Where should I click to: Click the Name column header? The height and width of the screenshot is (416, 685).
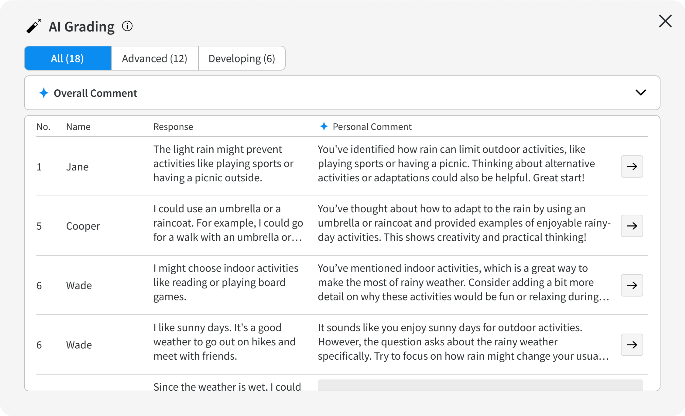click(x=78, y=127)
